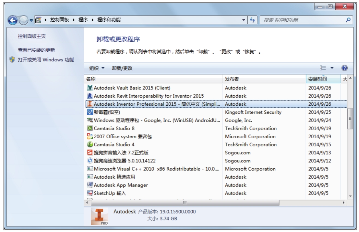
Task: Click the vertical scrollbar down arrow
Action: click(350, 196)
